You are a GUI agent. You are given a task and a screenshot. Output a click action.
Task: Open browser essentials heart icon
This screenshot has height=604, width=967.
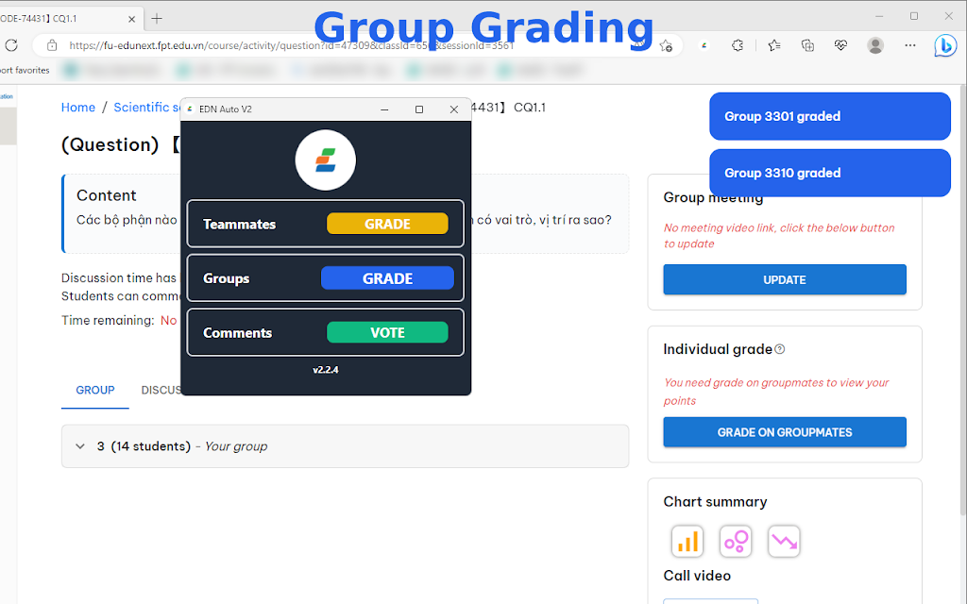coord(840,45)
